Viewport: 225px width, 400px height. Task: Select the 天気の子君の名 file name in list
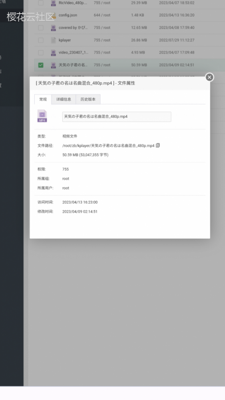click(73, 65)
